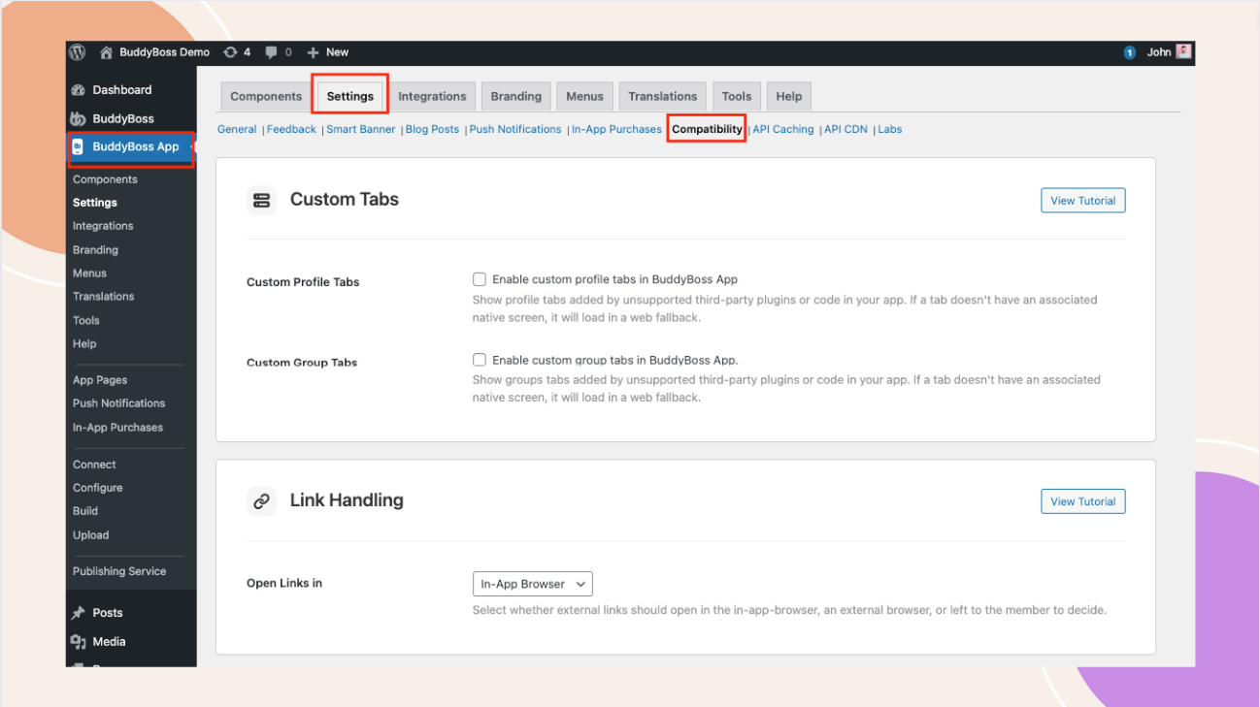
Task: Open Translations in sidebar submenu
Action: [104, 297]
